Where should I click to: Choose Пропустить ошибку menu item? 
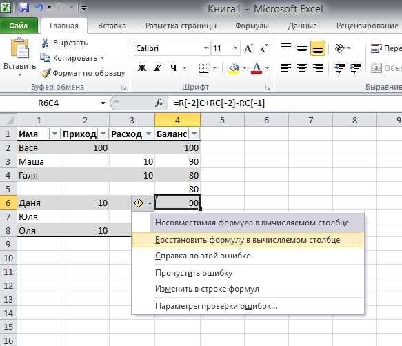[x=248, y=273]
